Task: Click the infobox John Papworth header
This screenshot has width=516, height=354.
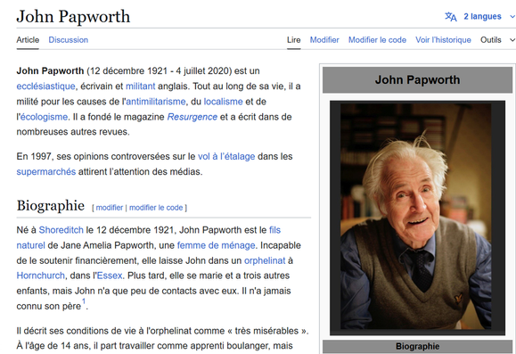Action: pyautogui.click(x=417, y=80)
